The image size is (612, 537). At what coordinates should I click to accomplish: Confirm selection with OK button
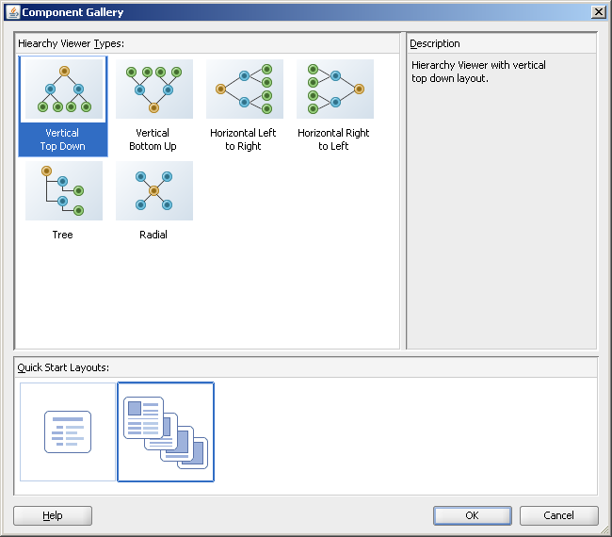(473, 515)
